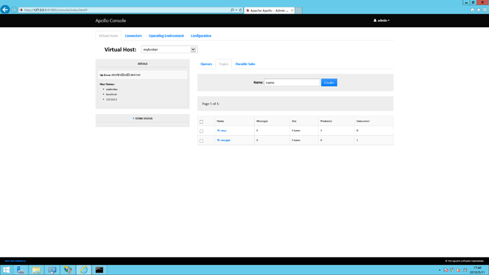Click the localhost host name entry
489x275 pixels.
click(111, 94)
